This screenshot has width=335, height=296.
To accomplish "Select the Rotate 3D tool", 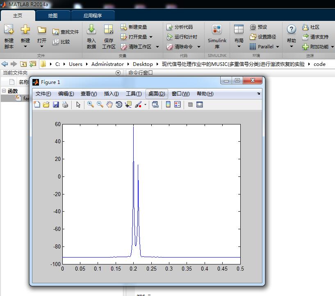I will [x=119, y=104].
